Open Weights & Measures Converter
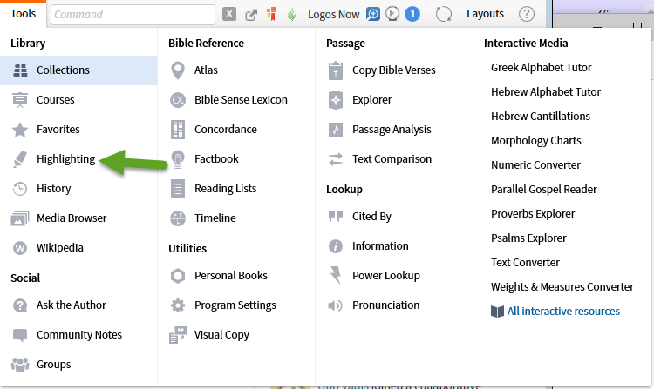The width and height of the screenshot is (654, 389). (x=562, y=287)
